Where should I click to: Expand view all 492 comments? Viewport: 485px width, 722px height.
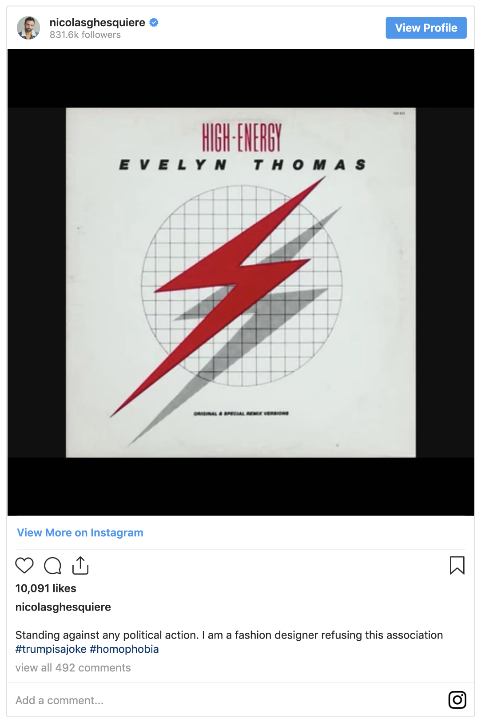click(73, 668)
